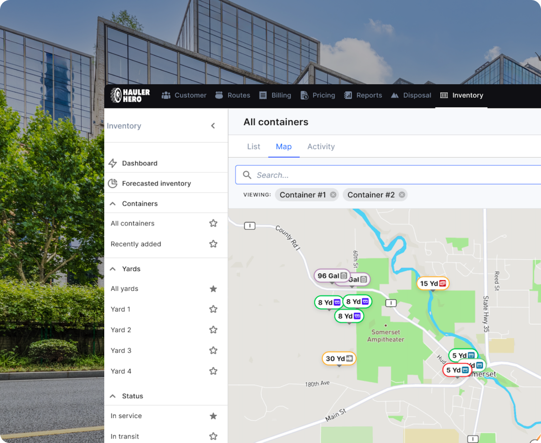Remove the Container #1 filter chip

point(333,195)
